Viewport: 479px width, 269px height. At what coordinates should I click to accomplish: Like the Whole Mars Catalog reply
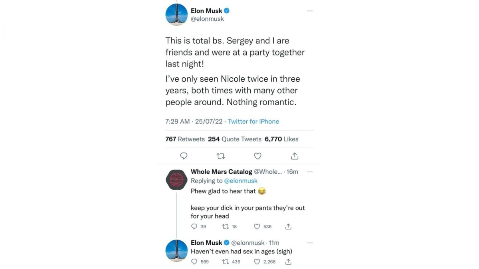[257, 226]
